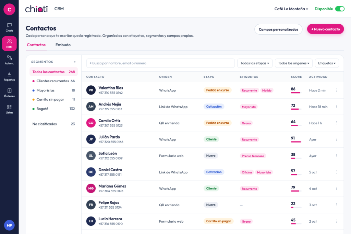Screen dimensions: 351x234
Task: Click the pink C workspace logo
Action: click(9, 9)
